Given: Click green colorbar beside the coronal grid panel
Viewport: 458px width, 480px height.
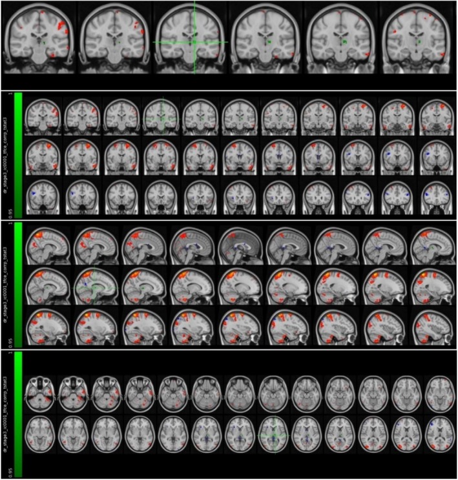Looking at the screenshot, I should [x=18, y=154].
